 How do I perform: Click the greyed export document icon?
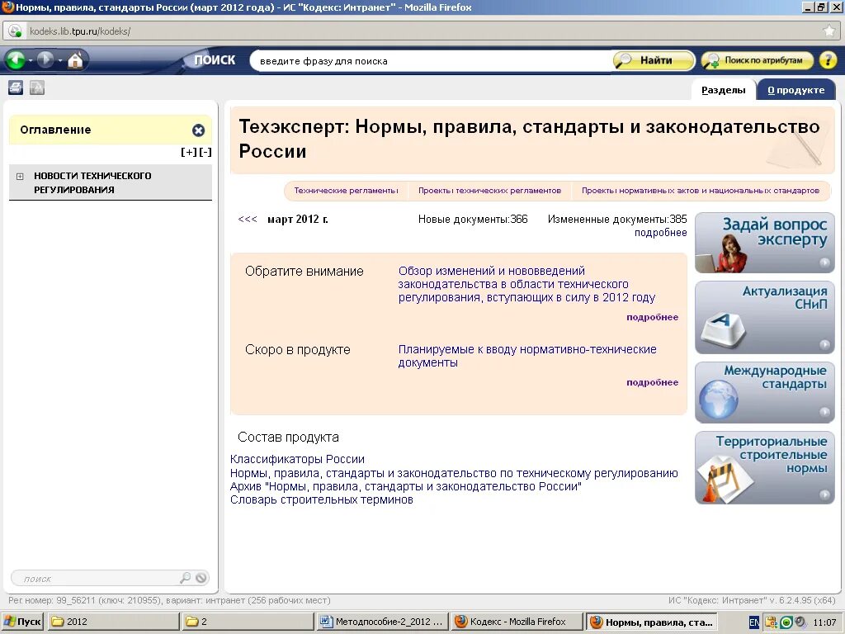coord(36,88)
